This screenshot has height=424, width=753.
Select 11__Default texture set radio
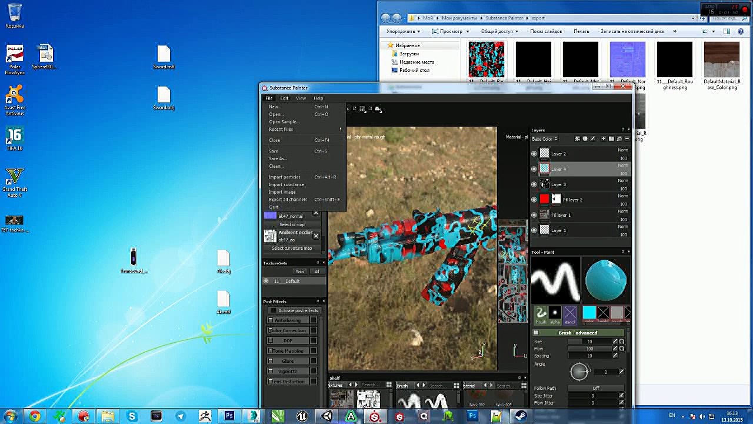pos(266,281)
